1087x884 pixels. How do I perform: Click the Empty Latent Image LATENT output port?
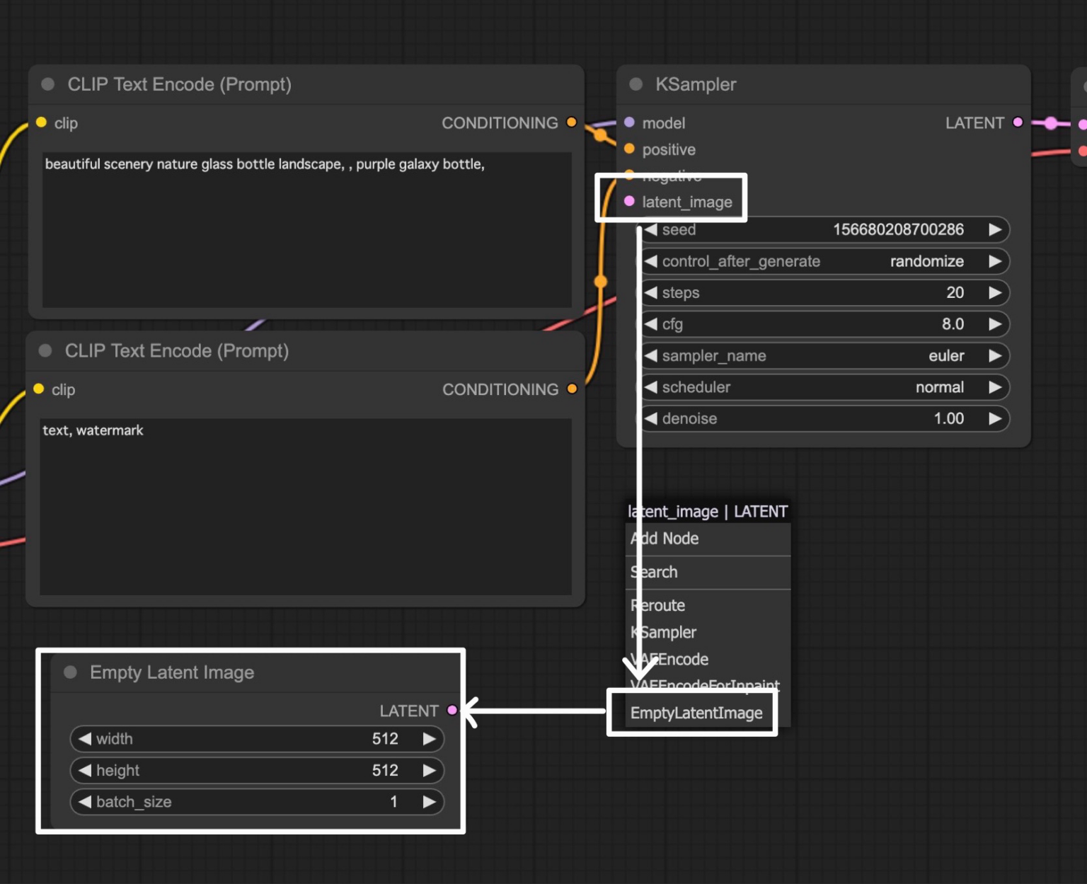coord(452,710)
